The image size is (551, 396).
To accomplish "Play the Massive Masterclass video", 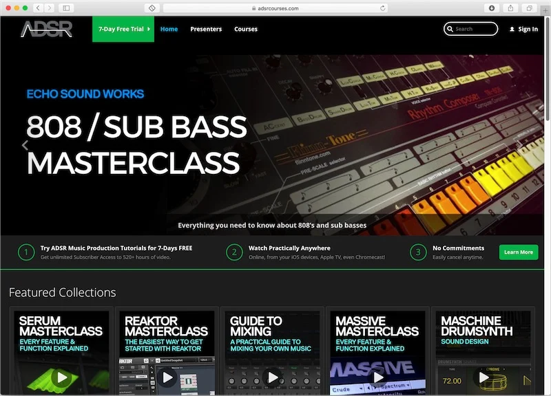I will 378,377.
